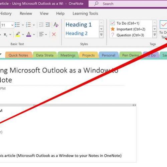Click the paragraph alignment icon
The height and width of the screenshot is (167, 167).
pyautogui.click(x=41, y=34)
